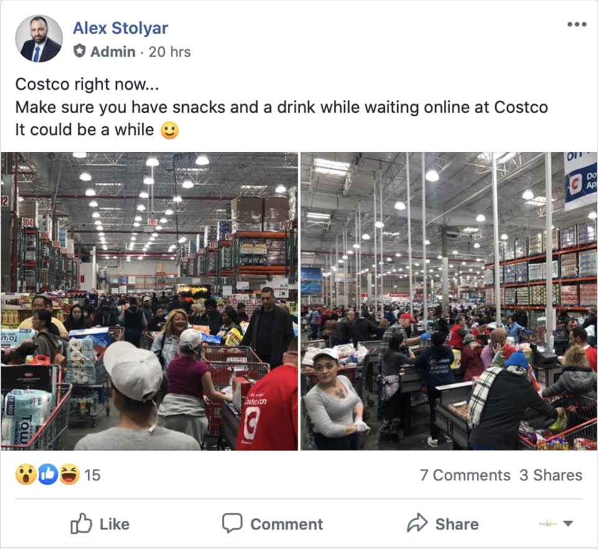598x550 pixels.
Task: Show who reacted via the 15 count
Action: [x=92, y=475]
